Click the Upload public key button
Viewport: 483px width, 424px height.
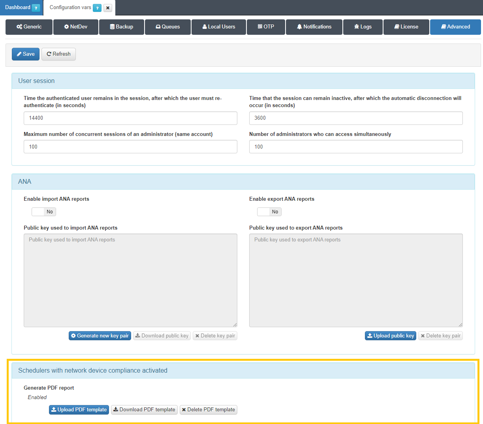pos(390,336)
